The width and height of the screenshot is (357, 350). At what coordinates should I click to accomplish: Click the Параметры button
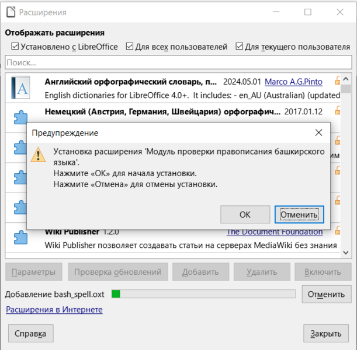(x=34, y=272)
